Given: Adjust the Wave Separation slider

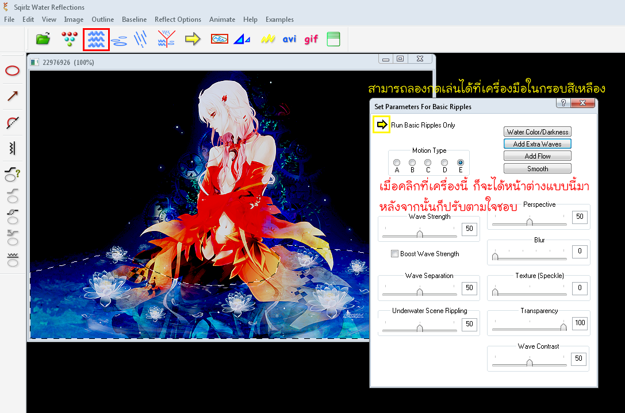Looking at the screenshot, I should pos(419,292).
